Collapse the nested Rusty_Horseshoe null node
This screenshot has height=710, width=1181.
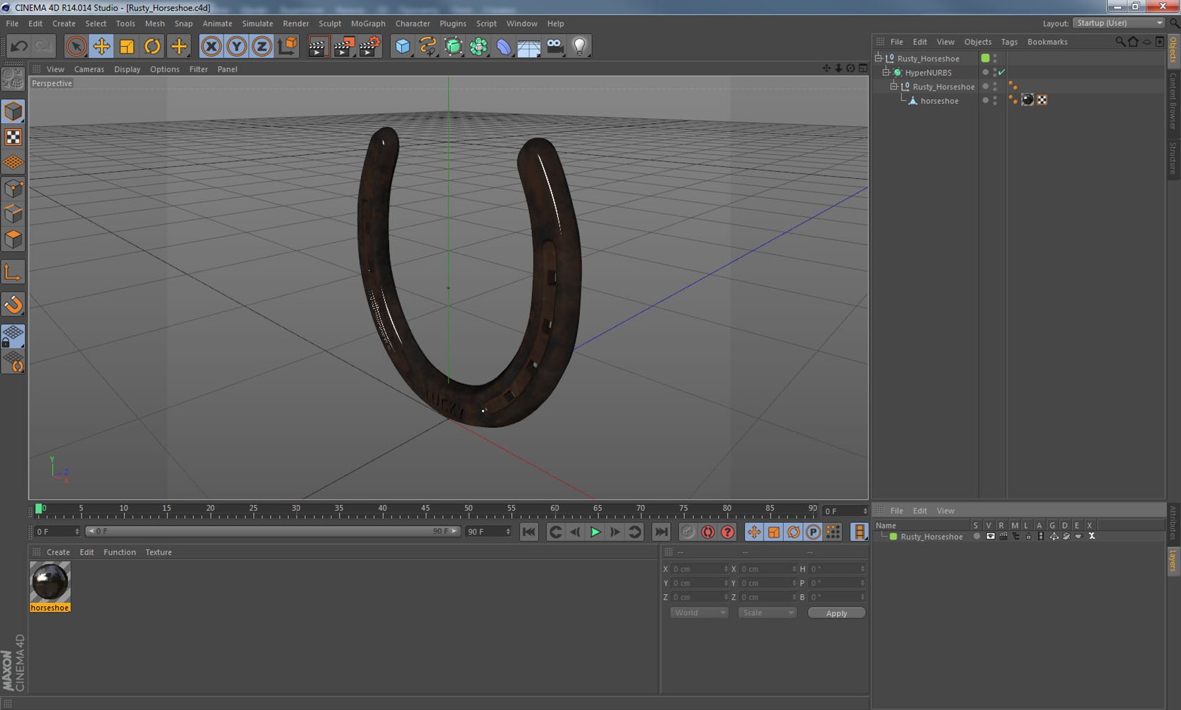pyautogui.click(x=894, y=86)
